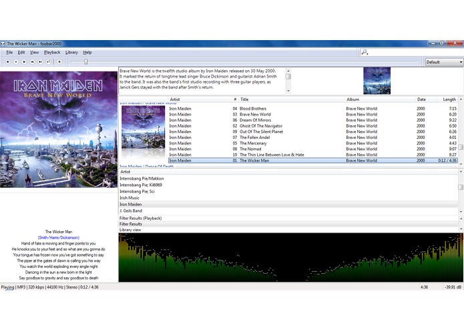Screen dimensions: 464x330
Task: Skip to previous track
Action: pos(32,62)
